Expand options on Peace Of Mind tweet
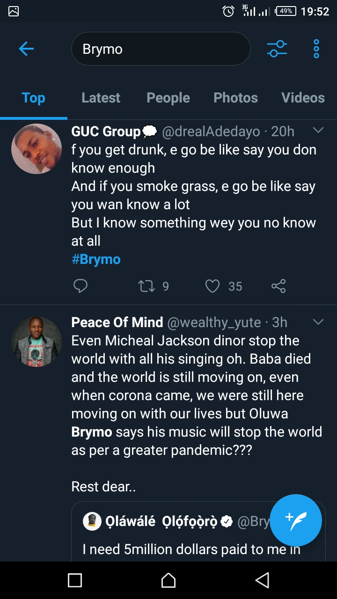 click(x=318, y=322)
